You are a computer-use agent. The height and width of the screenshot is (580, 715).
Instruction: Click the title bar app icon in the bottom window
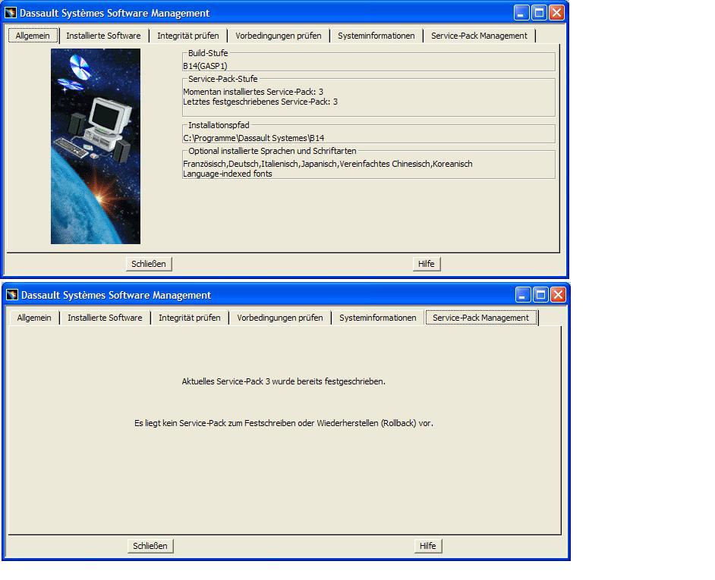pyautogui.click(x=12, y=295)
